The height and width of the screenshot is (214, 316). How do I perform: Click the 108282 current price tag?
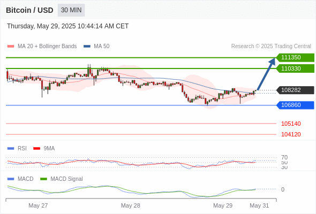[x=295, y=90]
